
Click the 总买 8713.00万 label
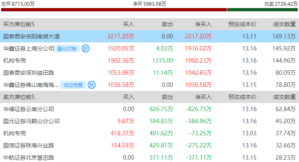[18, 4]
